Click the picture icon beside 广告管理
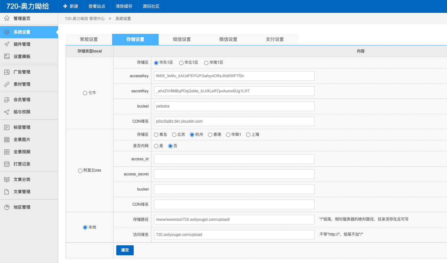The height and width of the screenshot is (263, 447). pos(7,72)
